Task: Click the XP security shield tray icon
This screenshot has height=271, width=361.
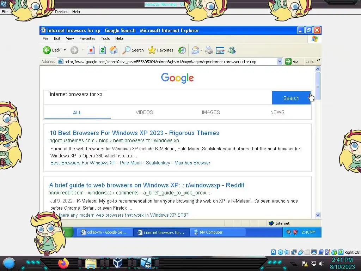Action: tap(295, 232)
